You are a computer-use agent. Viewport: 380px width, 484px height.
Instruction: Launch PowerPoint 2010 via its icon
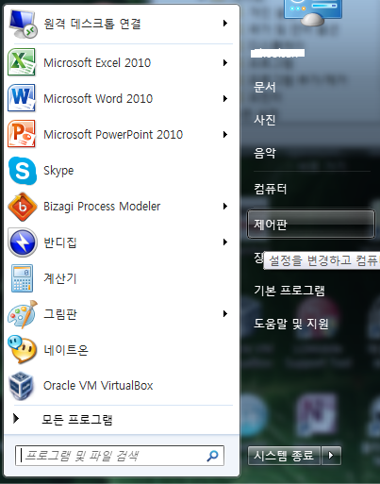pyautogui.click(x=22, y=134)
